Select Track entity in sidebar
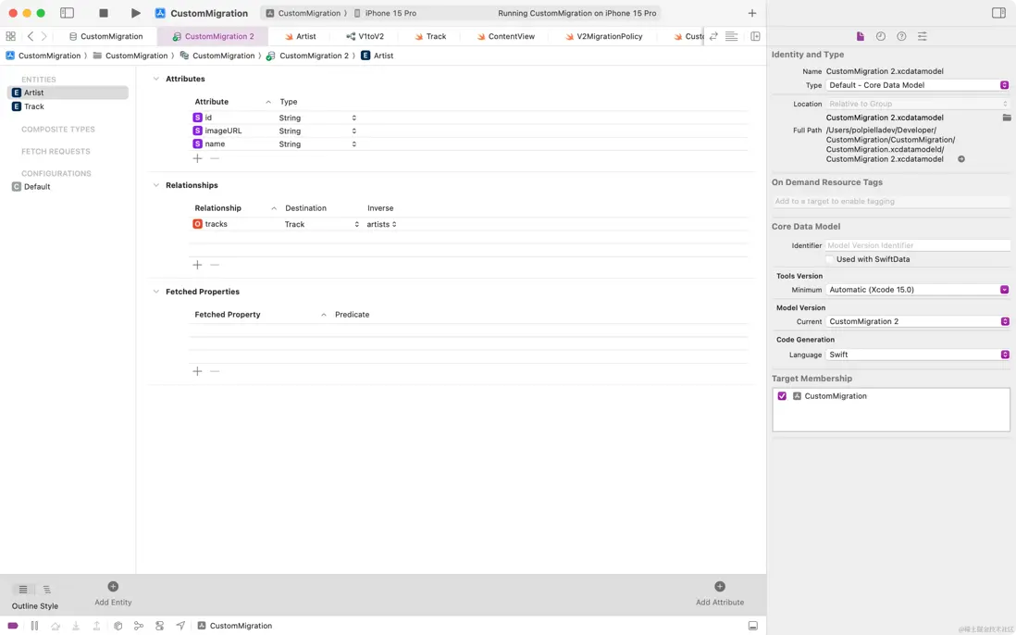1016x635 pixels. pos(68,106)
